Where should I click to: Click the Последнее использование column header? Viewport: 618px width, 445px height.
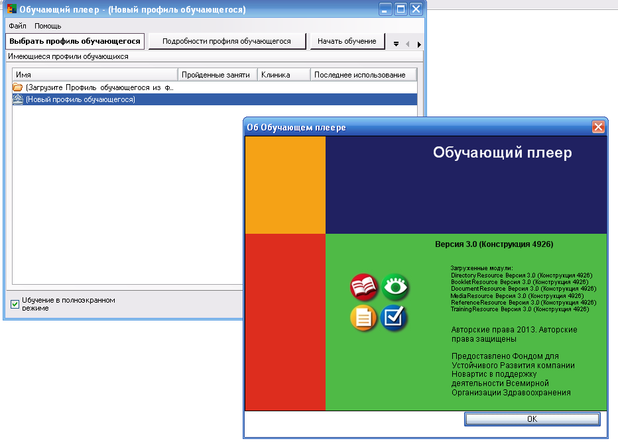pos(363,75)
